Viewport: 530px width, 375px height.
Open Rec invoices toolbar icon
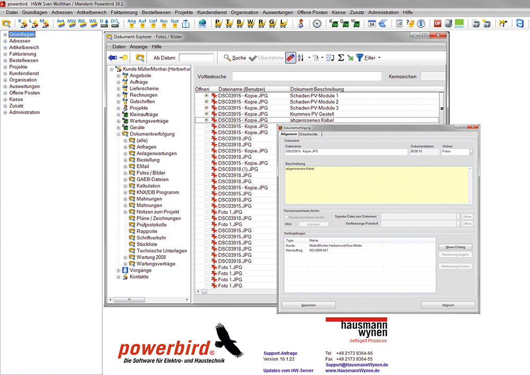(164, 23)
